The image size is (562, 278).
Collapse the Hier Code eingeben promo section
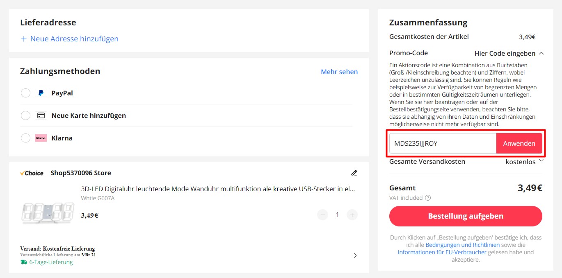pyautogui.click(x=541, y=53)
